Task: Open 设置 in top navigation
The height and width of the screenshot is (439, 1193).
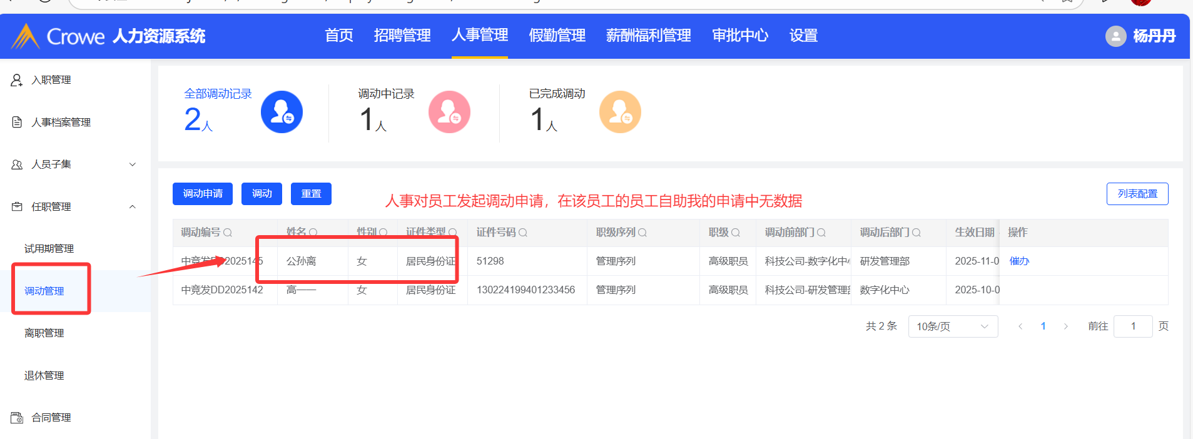Action: (804, 36)
